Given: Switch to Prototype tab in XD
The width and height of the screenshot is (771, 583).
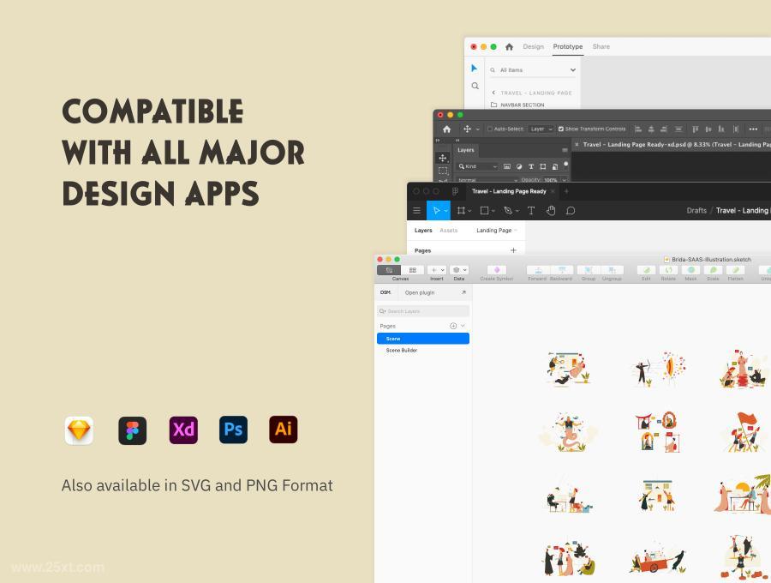Looking at the screenshot, I should pos(567,47).
